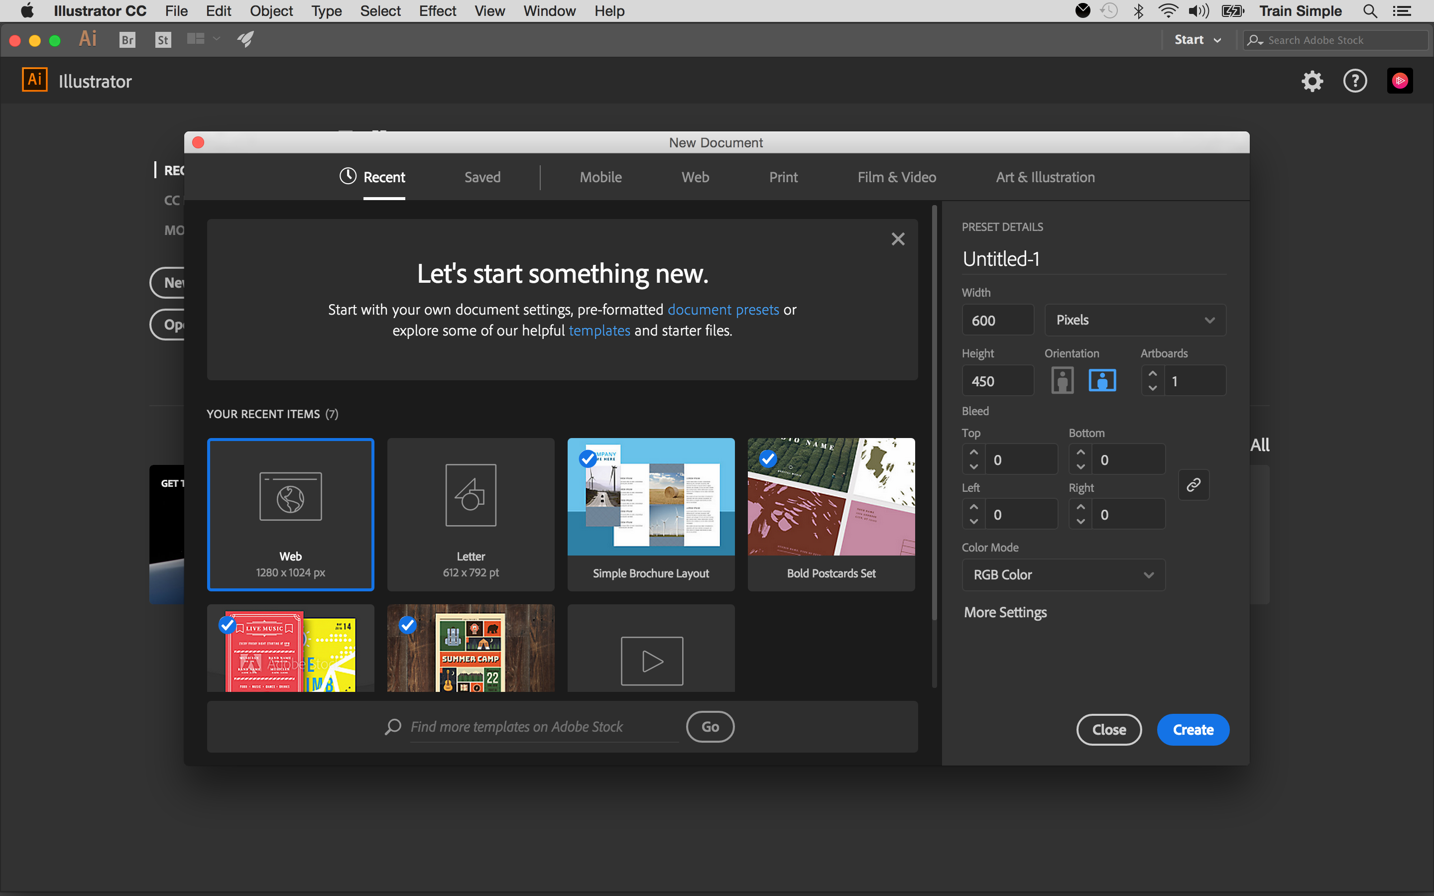This screenshot has height=896, width=1434.
Task: Switch to the Print tab
Action: [783, 177]
